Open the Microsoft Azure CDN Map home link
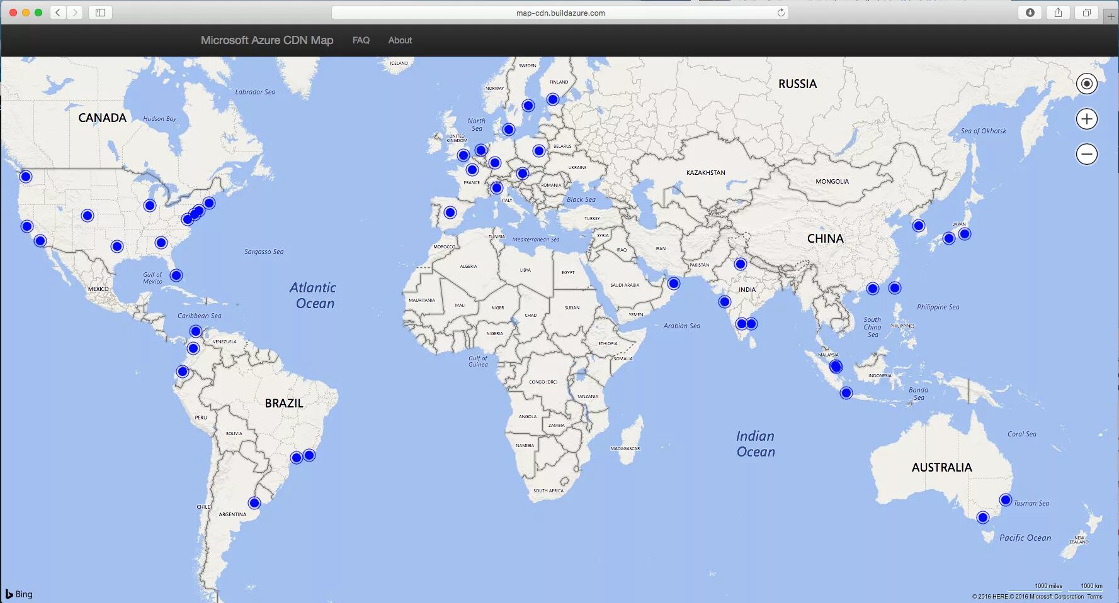 267,40
